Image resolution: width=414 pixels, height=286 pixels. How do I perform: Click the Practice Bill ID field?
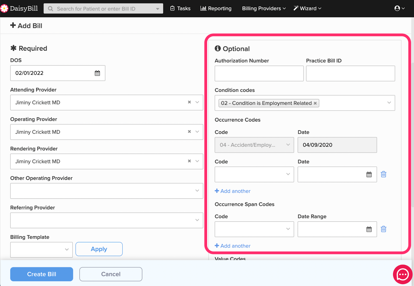coord(350,73)
